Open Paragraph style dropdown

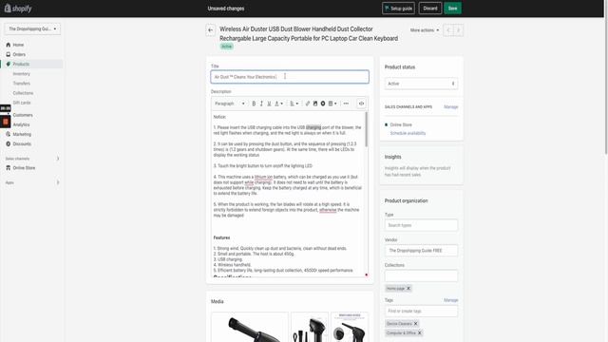coord(230,104)
